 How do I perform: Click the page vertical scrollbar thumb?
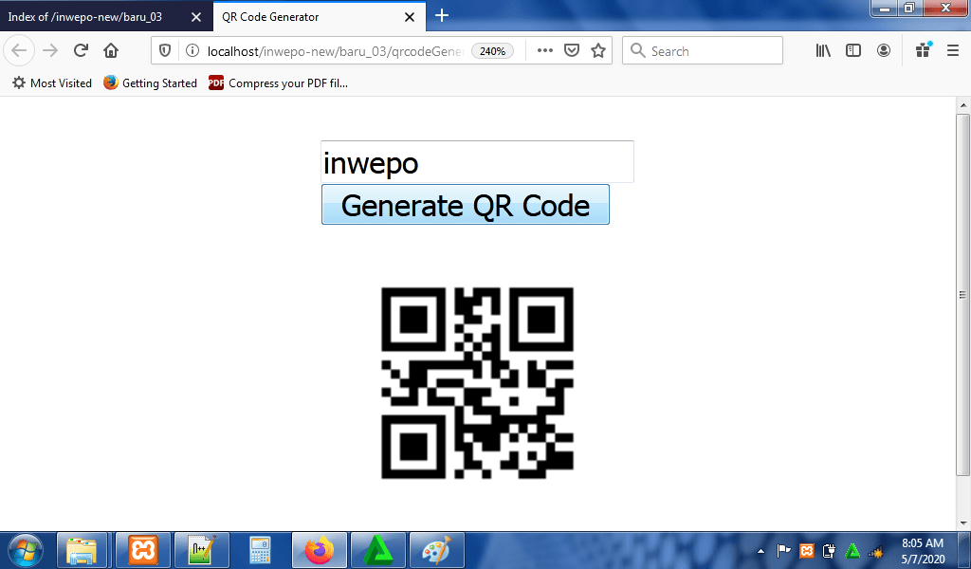click(963, 295)
